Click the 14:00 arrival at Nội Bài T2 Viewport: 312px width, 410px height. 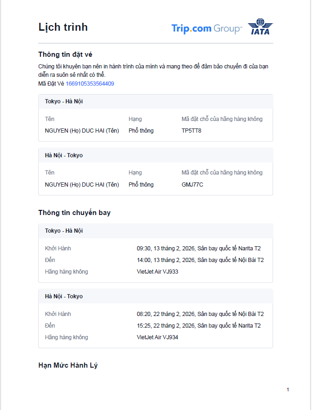pos(200,260)
